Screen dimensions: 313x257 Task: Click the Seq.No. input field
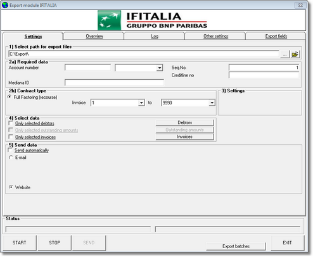point(264,68)
